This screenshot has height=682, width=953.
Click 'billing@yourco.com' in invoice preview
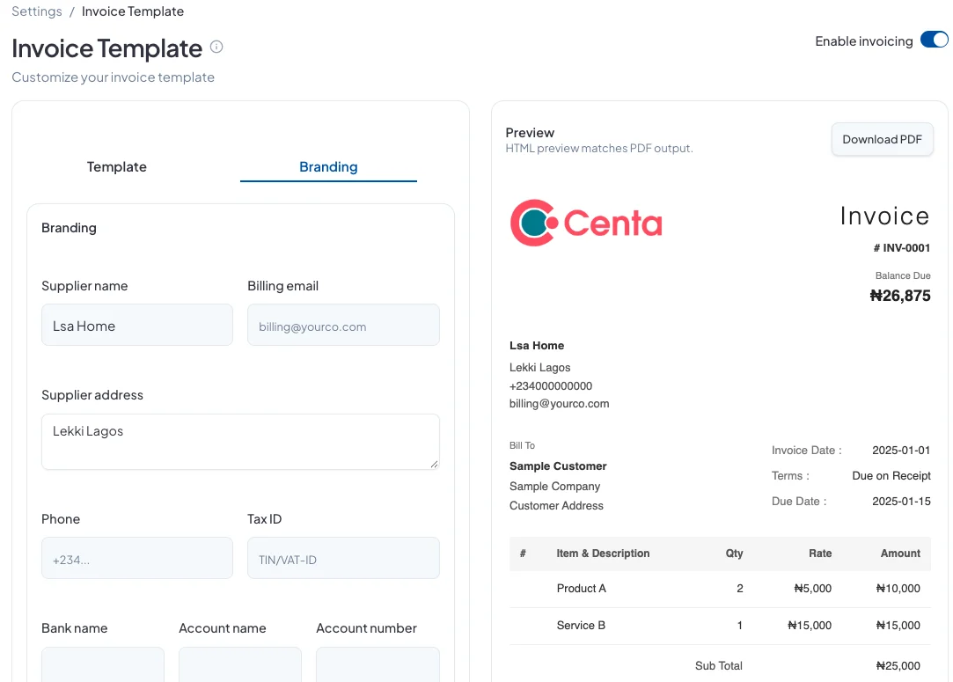559,404
